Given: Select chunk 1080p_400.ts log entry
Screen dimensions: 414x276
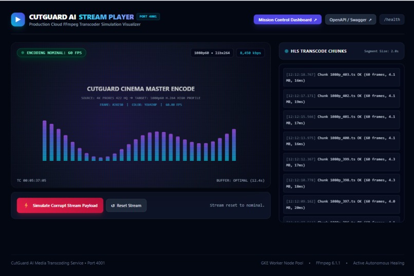Looking at the screenshot, I should tap(342, 141).
